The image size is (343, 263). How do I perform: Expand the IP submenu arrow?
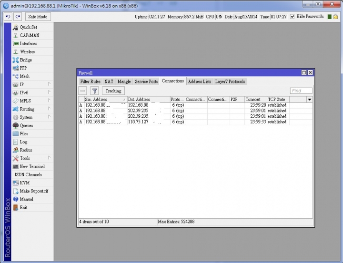click(x=49, y=84)
